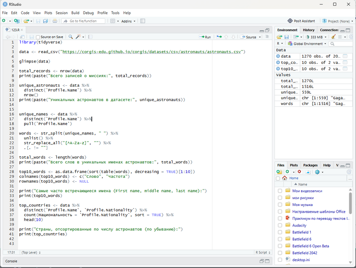Click the New File icon in main toolbar
The width and height of the screenshot is (356, 268).
coord(4,21)
